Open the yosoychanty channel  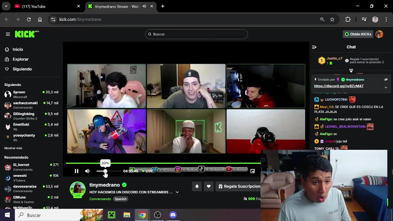[x=31, y=138]
